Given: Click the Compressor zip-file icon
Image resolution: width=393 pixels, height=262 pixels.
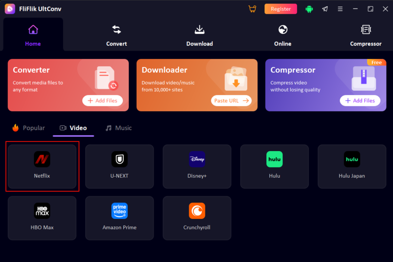Looking at the screenshot, I should (364, 79).
